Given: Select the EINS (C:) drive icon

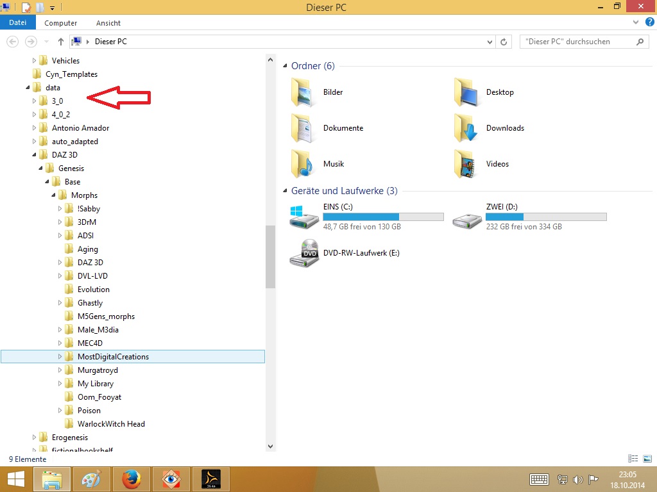Looking at the screenshot, I should click(303, 217).
